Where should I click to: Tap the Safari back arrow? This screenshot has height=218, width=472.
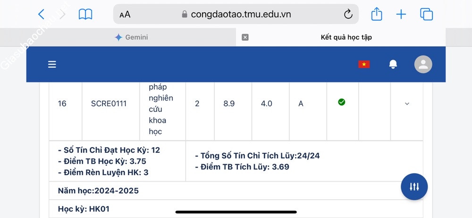pos(41,15)
